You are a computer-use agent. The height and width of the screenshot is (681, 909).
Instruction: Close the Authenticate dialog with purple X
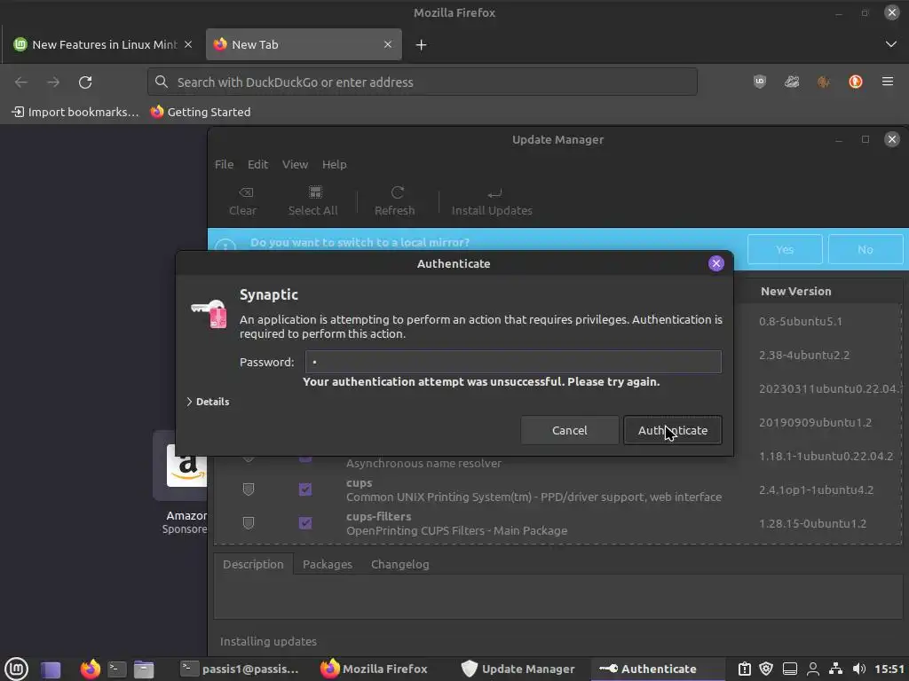(x=716, y=263)
